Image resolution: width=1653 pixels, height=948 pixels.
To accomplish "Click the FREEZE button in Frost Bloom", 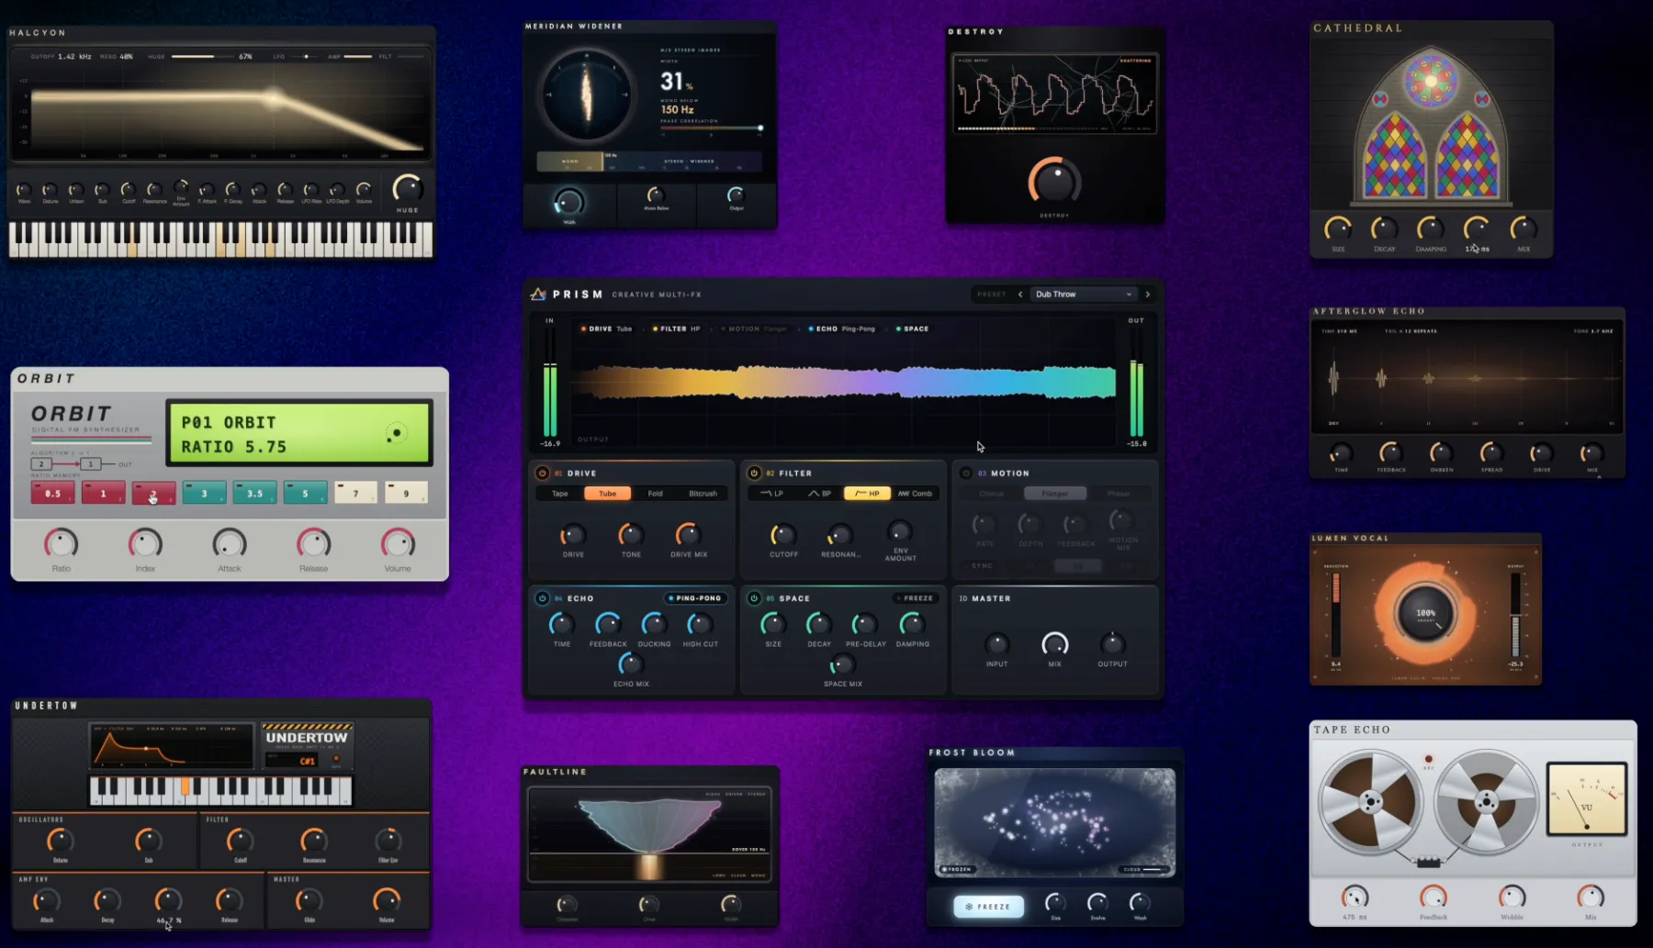I will 988,907.
